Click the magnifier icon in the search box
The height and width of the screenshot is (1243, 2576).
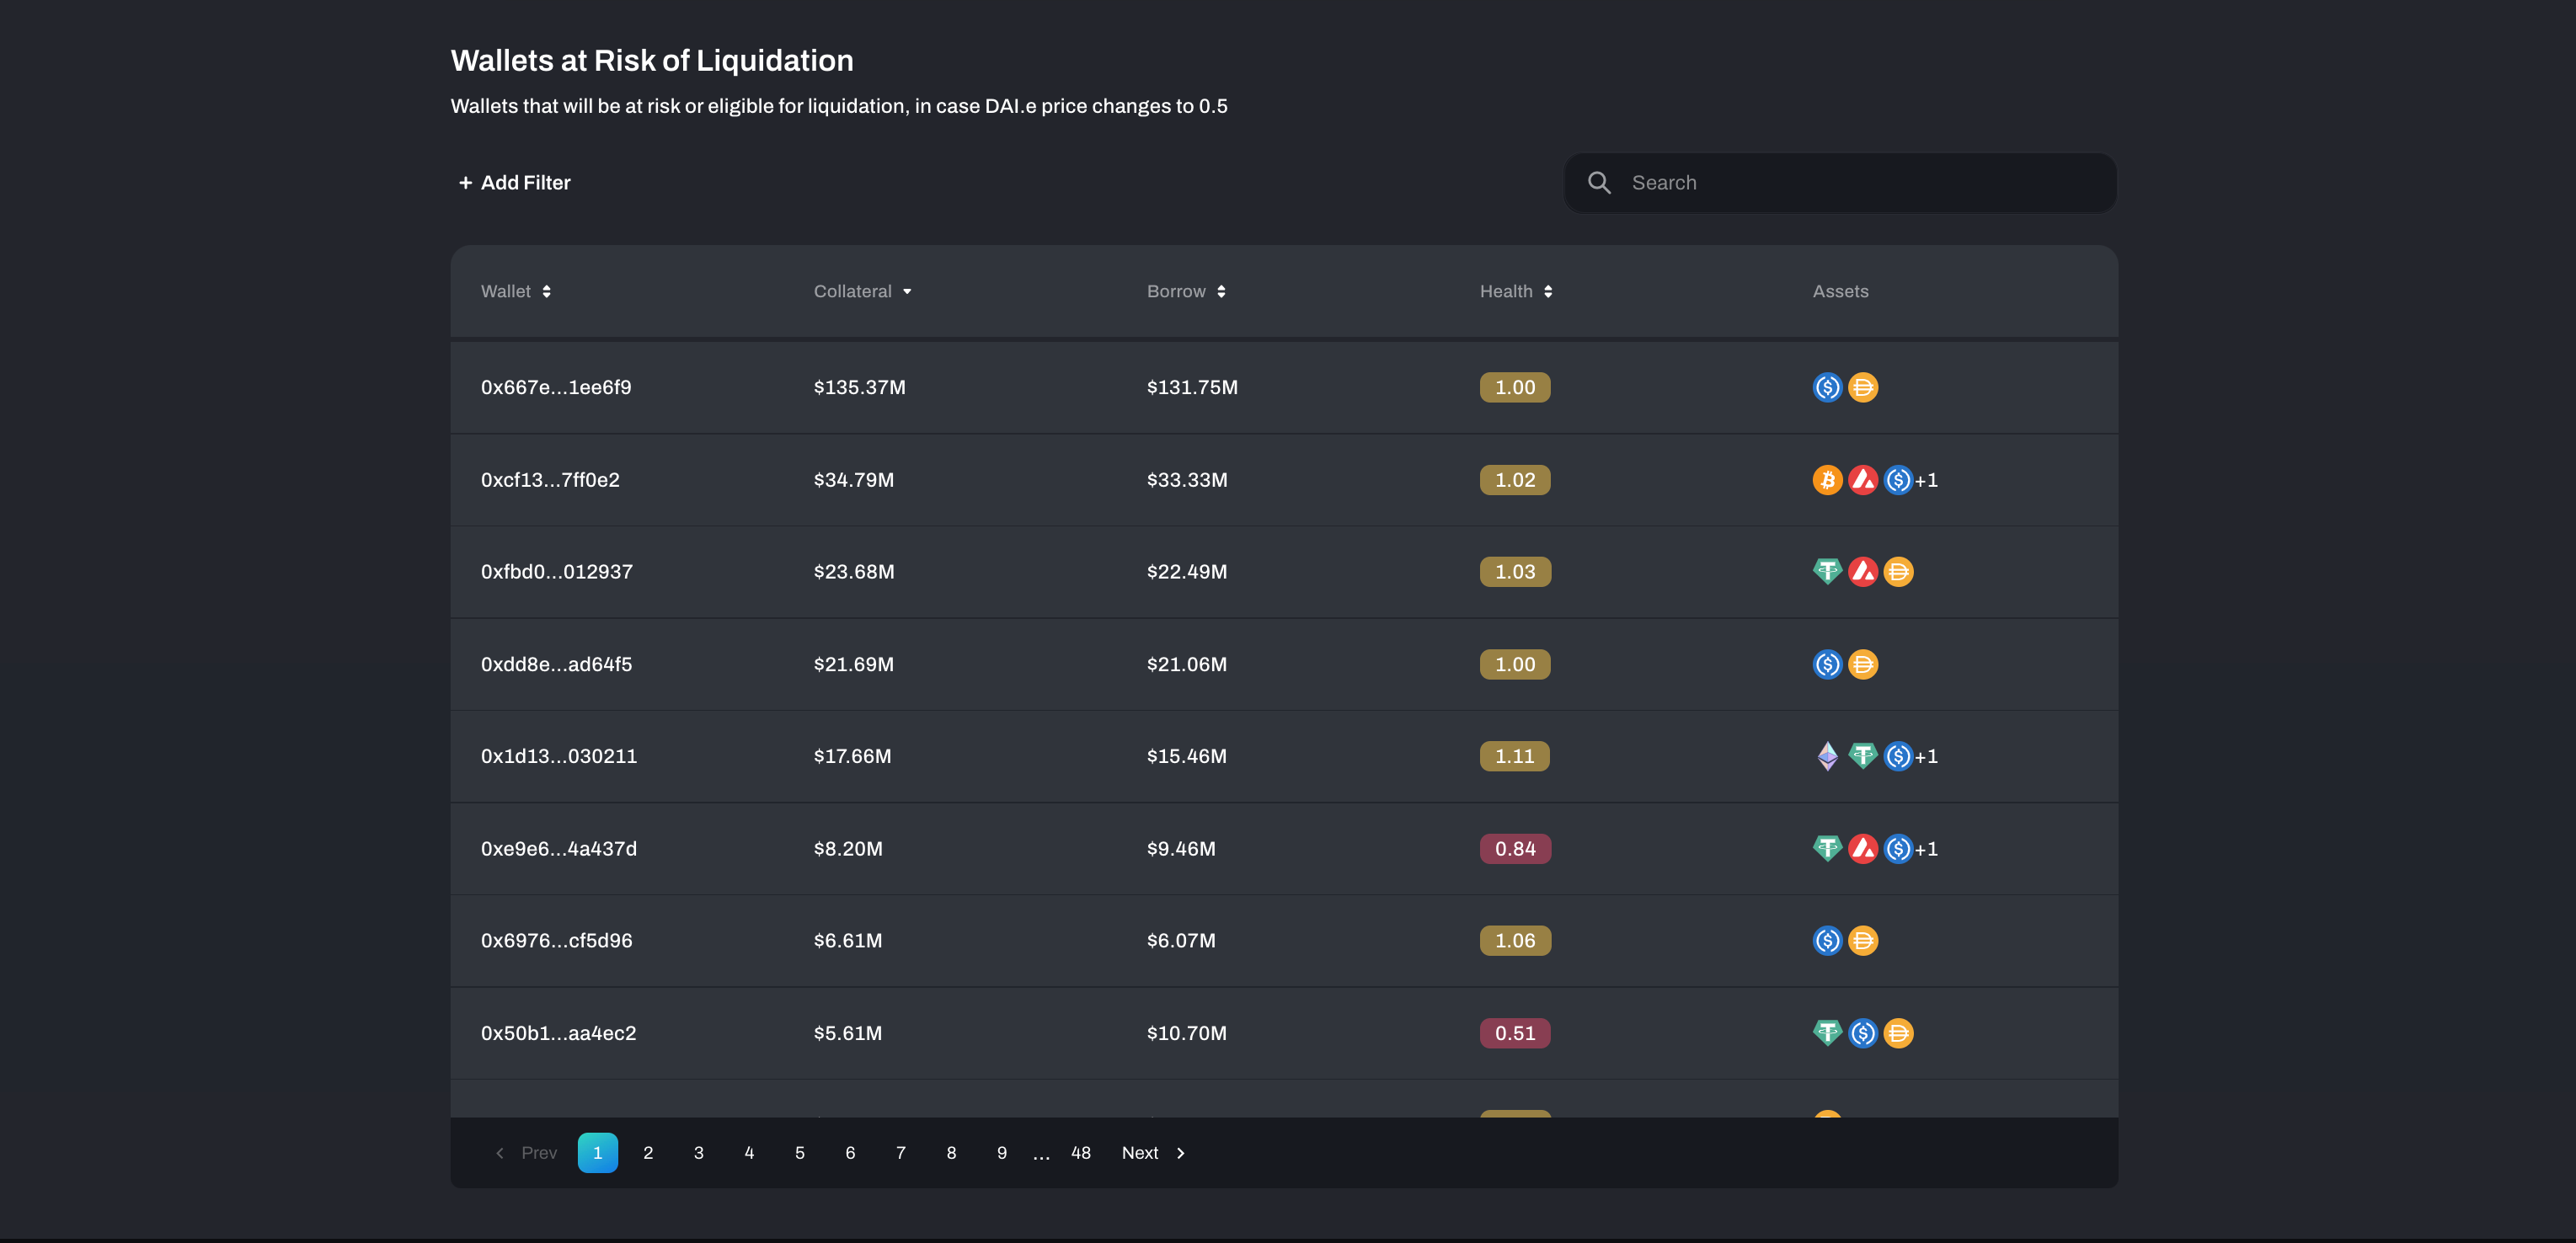(x=1599, y=183)
